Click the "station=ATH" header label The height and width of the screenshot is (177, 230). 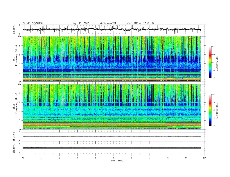coord(108,23)
